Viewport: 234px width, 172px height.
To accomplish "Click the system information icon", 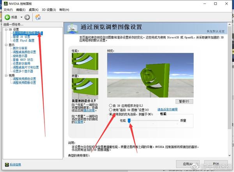I will pos(7,165).
